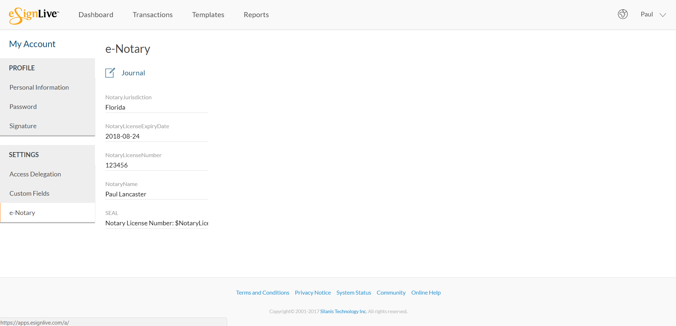Select Personal Information in the sidebar
676x326 pixels.
pos(47,87)
